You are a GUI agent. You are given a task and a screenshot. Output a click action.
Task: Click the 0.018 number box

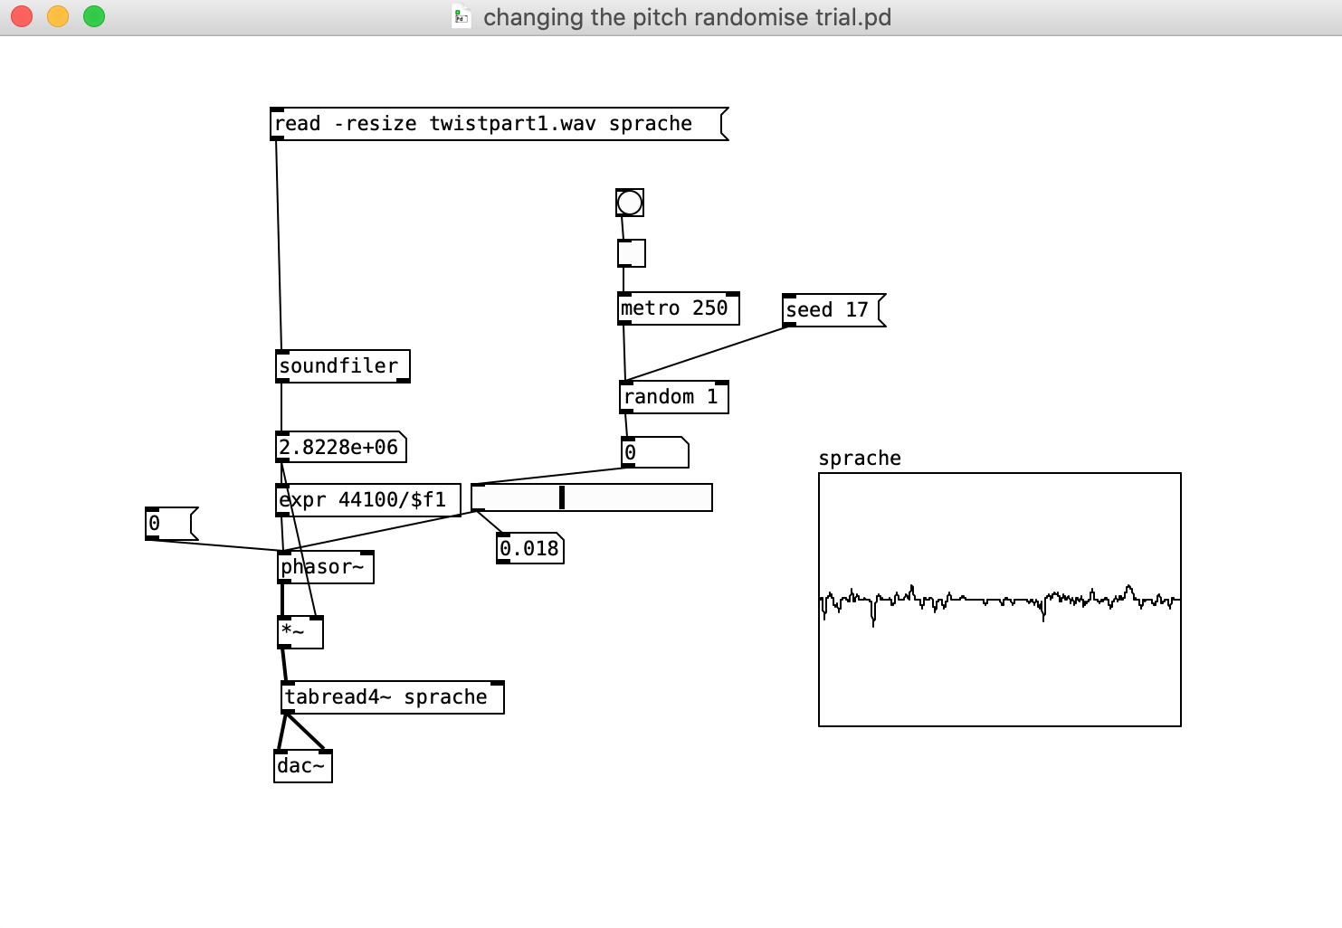(x=530, y=548)
